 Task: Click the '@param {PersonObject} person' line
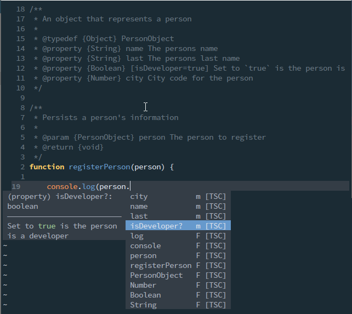(x=150, y=138)
